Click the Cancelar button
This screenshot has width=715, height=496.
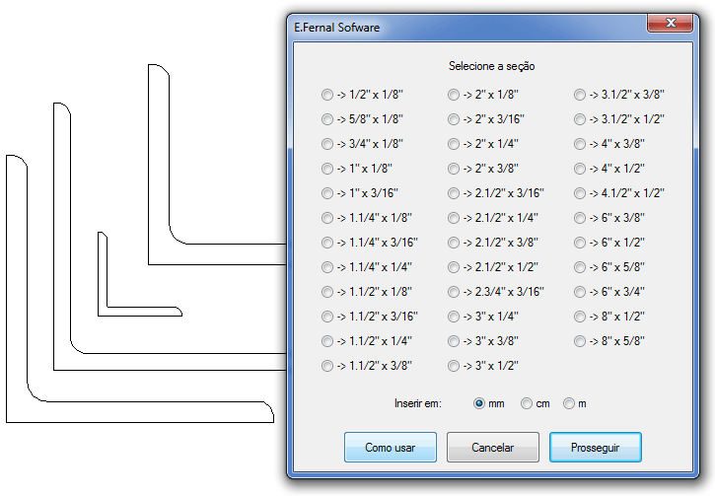pyautogui.click(x=493, y=448)
